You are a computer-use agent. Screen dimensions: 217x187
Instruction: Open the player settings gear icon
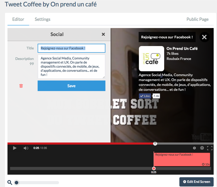coord(202,148)
